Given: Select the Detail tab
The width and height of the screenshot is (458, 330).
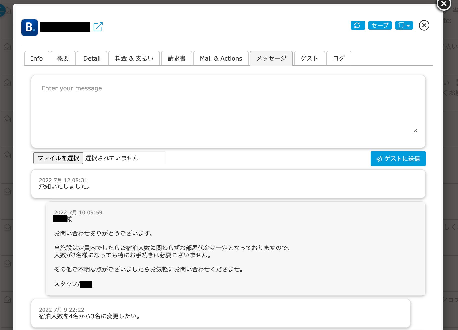Looking at the screenshot, I should click(92, 58).
